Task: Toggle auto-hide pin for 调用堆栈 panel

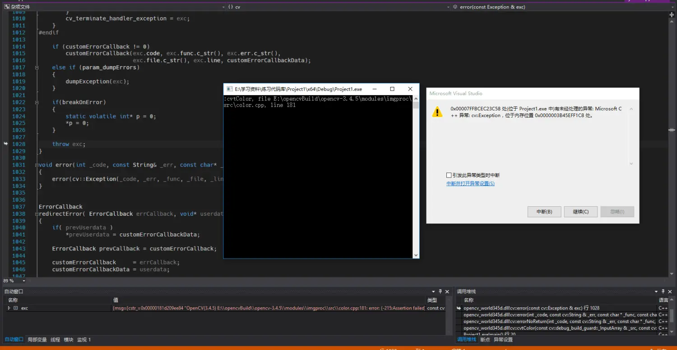Action: [x=663, y=291]
